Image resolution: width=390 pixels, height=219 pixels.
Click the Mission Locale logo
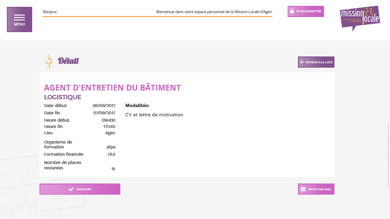click(359, 18)
